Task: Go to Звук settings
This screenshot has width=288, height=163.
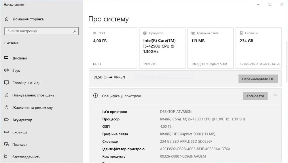Action: [16, 70]
